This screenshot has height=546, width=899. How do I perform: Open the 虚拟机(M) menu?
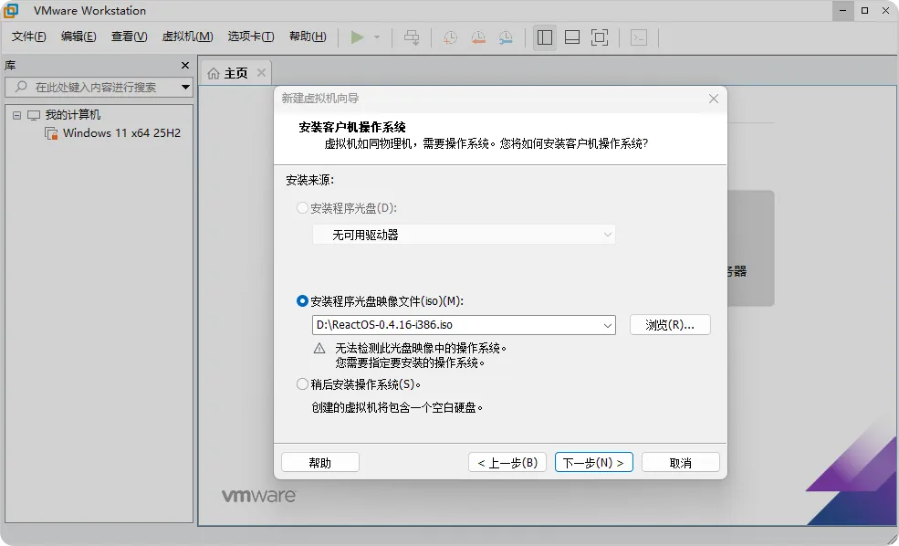(187, 37)
